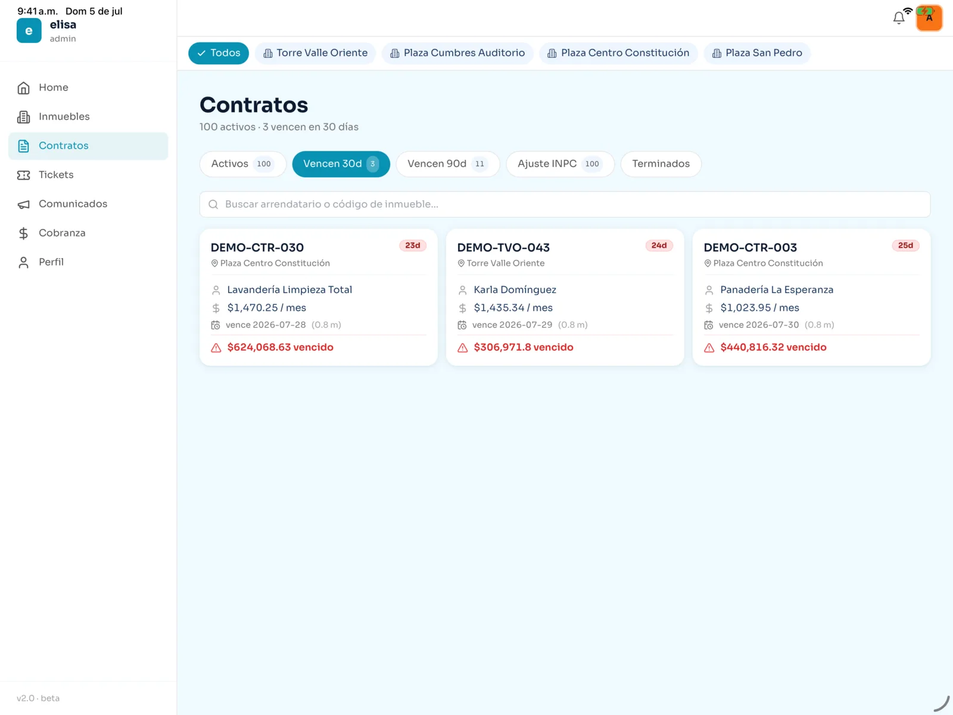Select the Perfil person icon
The image size is (953, 715).
[x=24, y=263]
